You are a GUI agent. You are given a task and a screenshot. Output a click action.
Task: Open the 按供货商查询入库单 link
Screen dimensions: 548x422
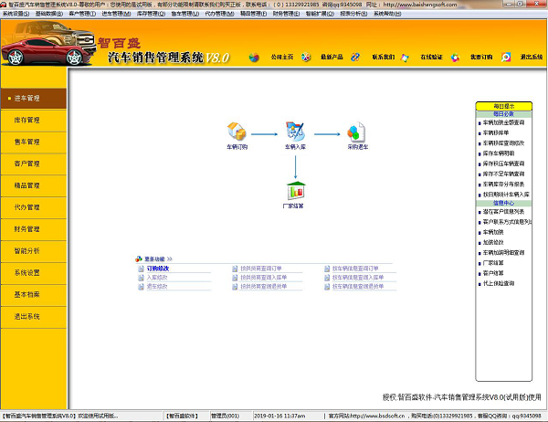264,278
